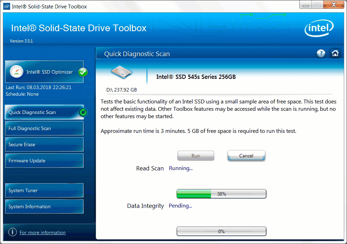The height and width of the screenshot is (244, 347).
Task: Open the For more information link
Action: (42, 232)
